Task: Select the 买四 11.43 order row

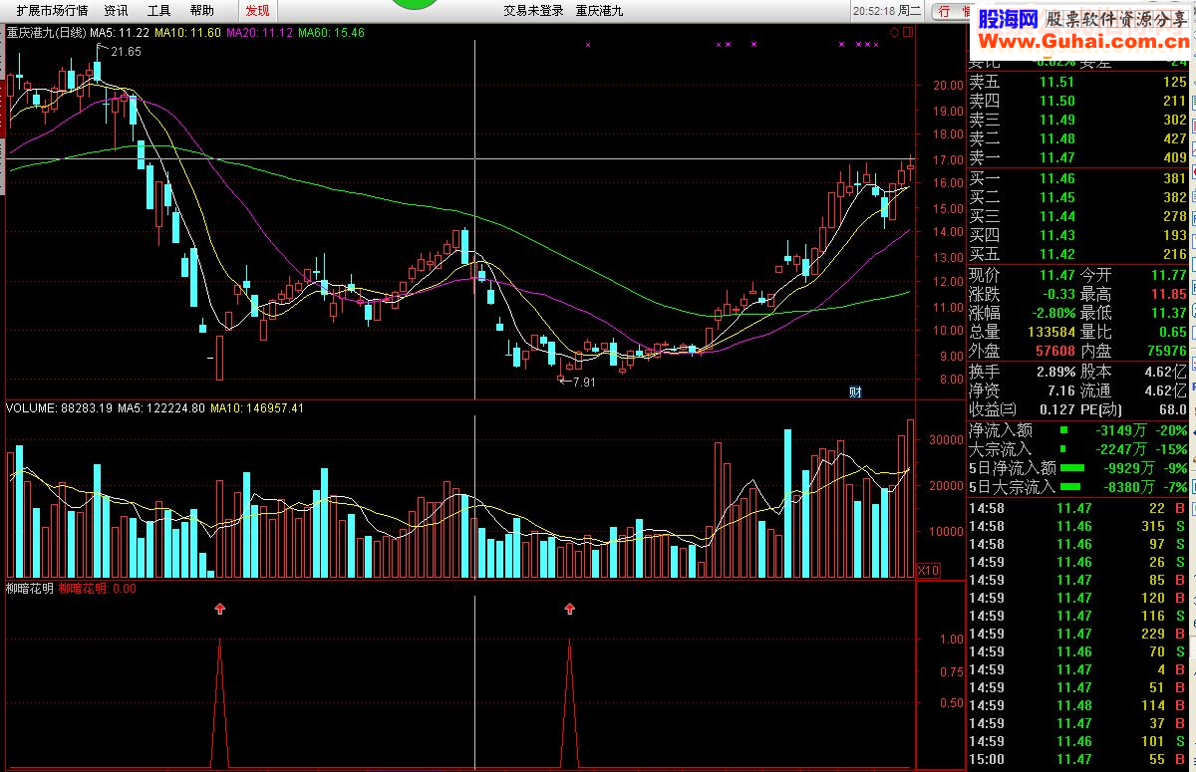Action: [x=1078, y=235]
